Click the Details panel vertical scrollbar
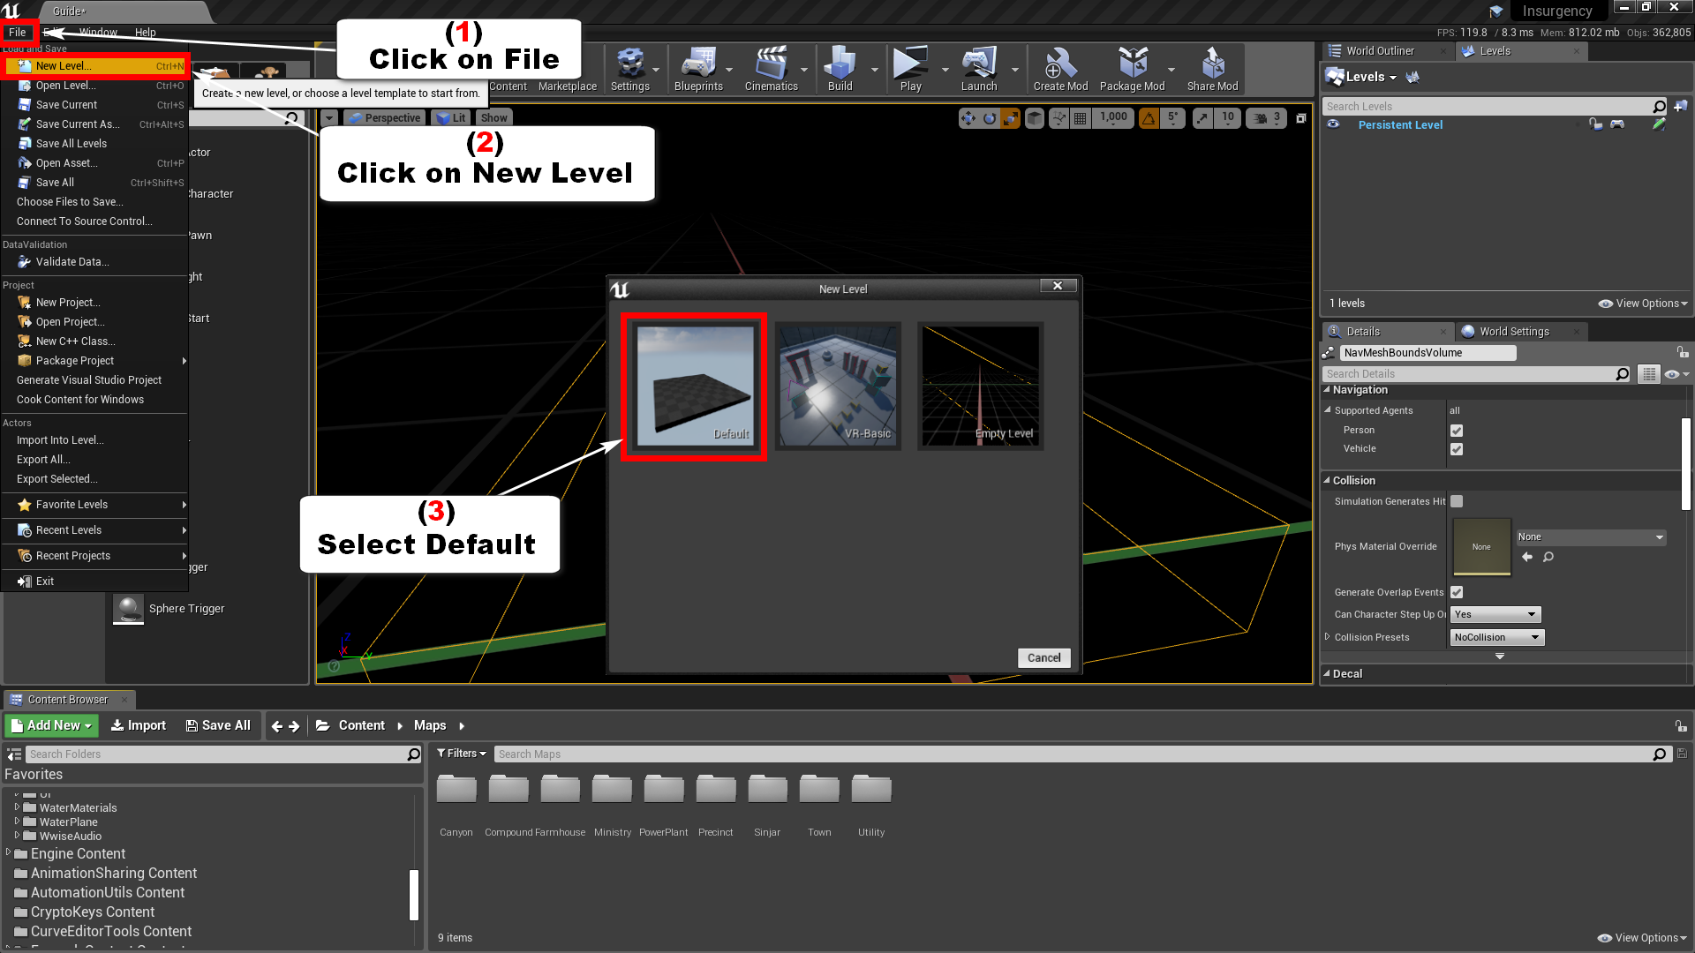 [1685, 464]
